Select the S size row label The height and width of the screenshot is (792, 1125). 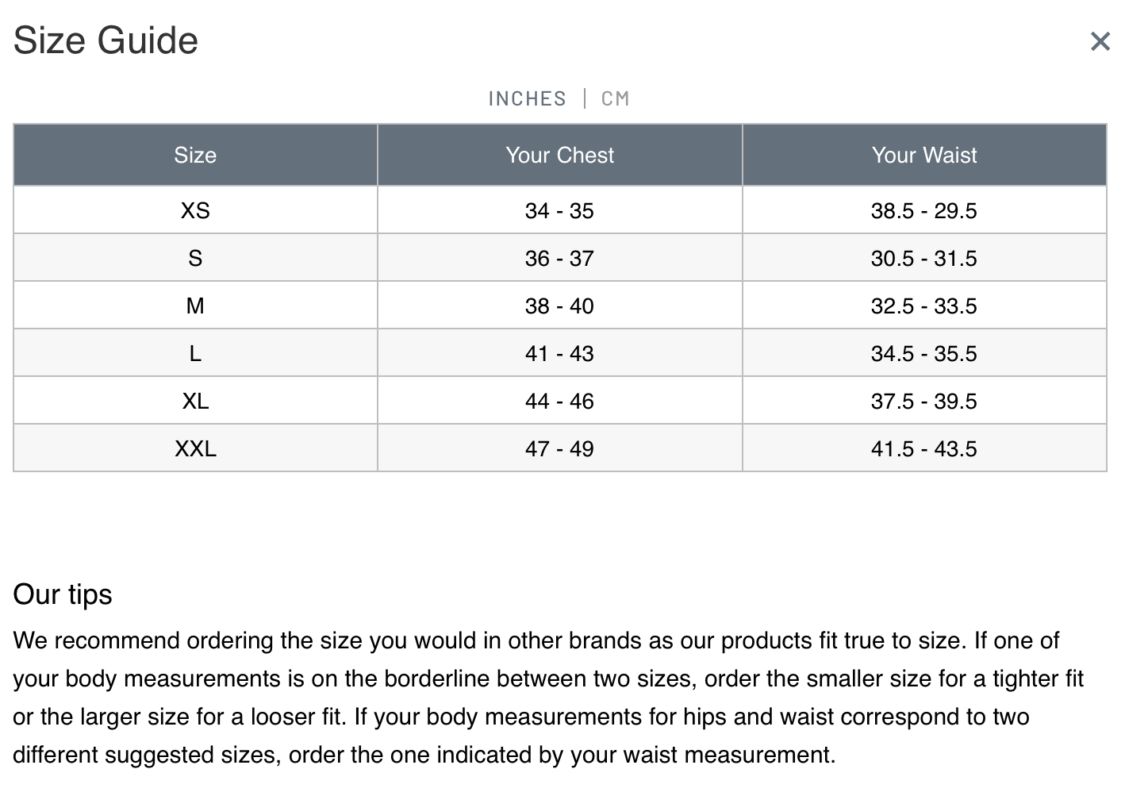point(195,258)
